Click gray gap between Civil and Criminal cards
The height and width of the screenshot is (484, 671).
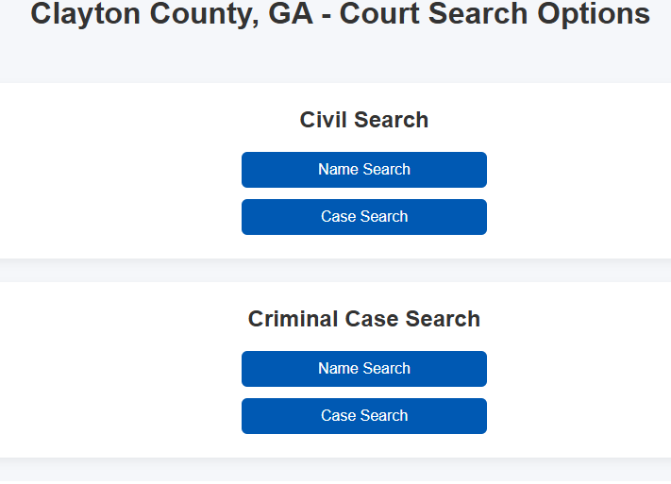point(364,271)
